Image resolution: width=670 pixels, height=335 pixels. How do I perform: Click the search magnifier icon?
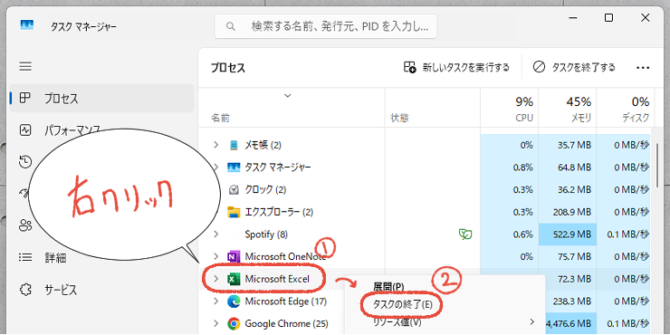pos(231,26)
